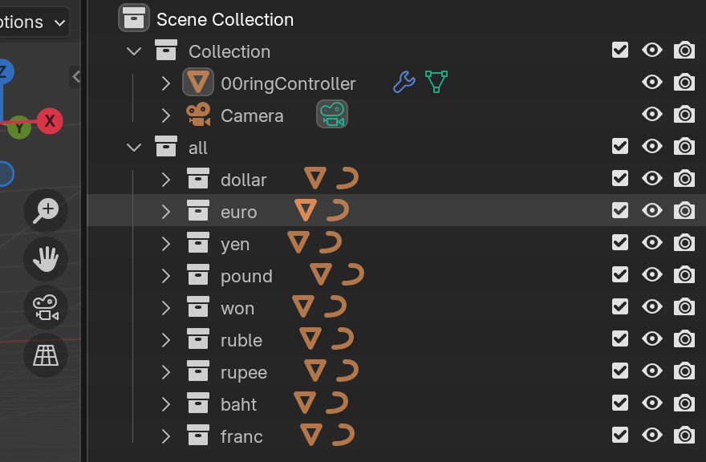Expand the baht collection

[166, 404]
